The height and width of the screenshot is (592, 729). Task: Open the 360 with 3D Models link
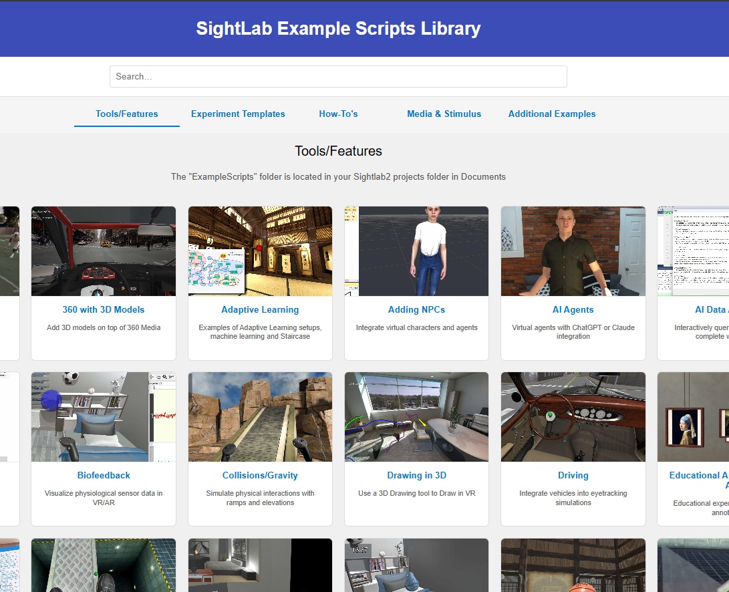point(103,310)
